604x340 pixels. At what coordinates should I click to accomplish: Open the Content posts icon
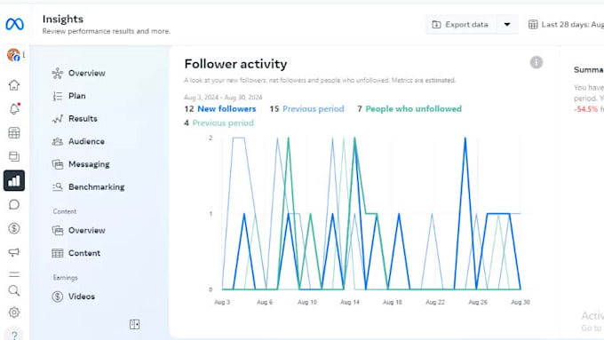coord(14,156)
